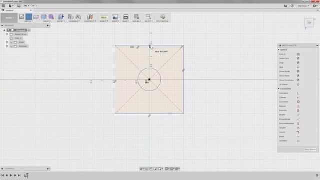
Task: Click the New Component assemble icon
Action: coord(71,17)
